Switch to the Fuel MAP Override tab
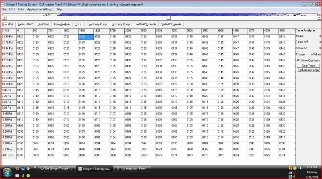The width and height of the screenshot is (322, 179). tap(145, 24)
